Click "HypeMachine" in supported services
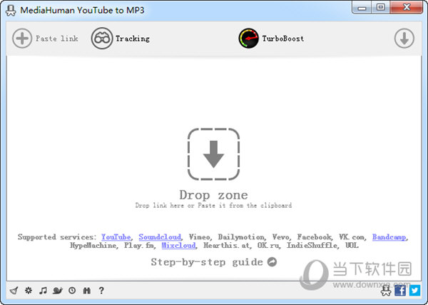The width and height of the screenshot is (428, 305). (93, 245)
